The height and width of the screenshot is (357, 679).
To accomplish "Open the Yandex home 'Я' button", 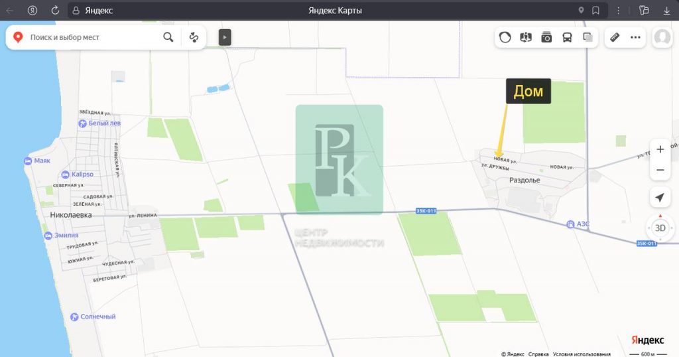I will coord(32,11).
